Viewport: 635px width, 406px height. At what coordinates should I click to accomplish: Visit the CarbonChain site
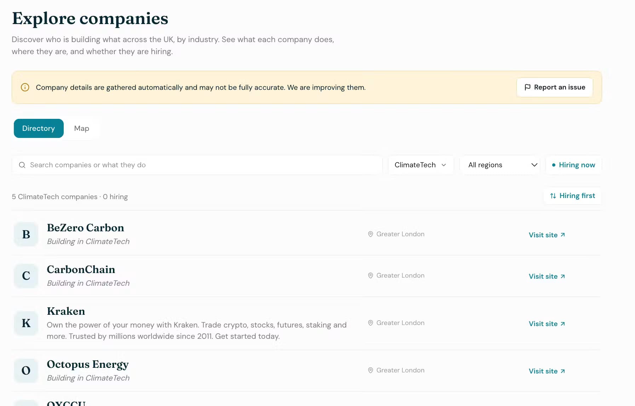point(547,276)
